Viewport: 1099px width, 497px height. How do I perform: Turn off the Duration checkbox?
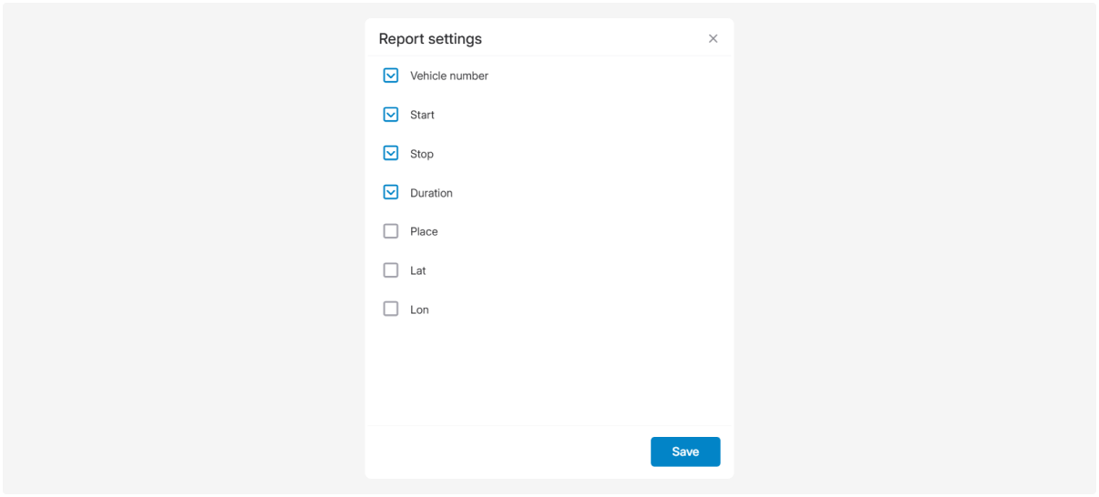(391, 193)
